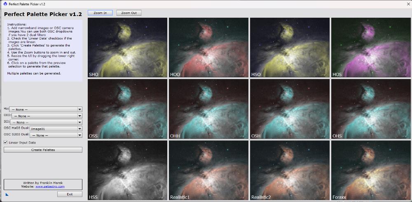
Task: Select the OHS palette thumbnail
Action: tap(371, 109)
